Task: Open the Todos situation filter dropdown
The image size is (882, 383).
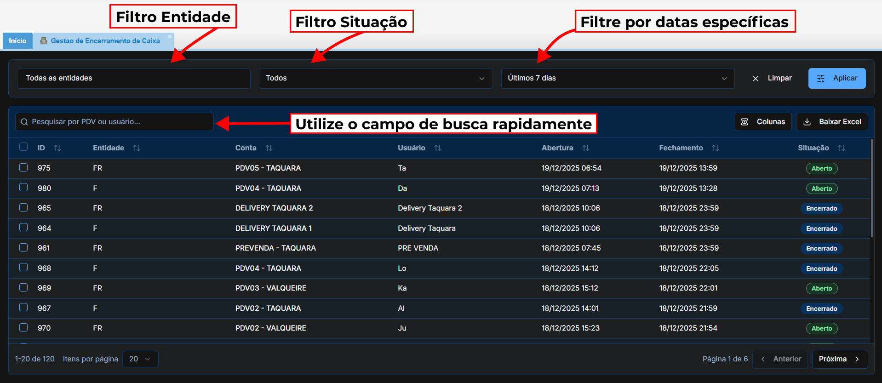Action: pyautogui.click(x=375, y=78)
